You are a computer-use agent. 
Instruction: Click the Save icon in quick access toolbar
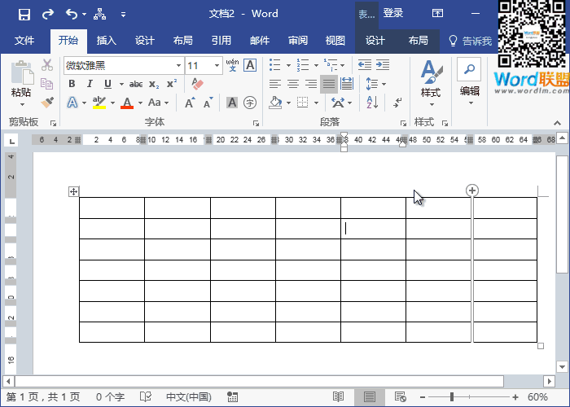(24, 15)
